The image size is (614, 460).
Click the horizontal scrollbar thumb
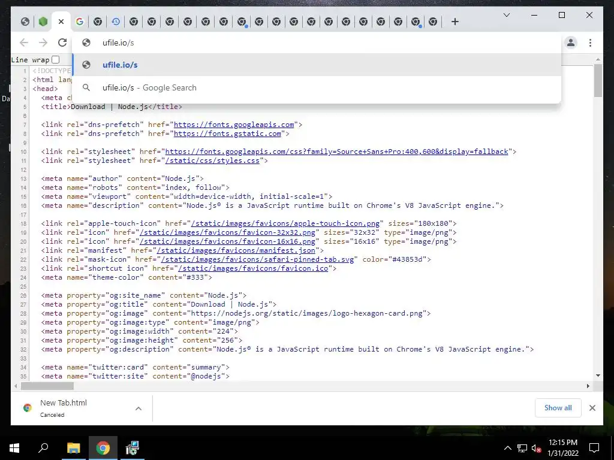pos(47,386)
